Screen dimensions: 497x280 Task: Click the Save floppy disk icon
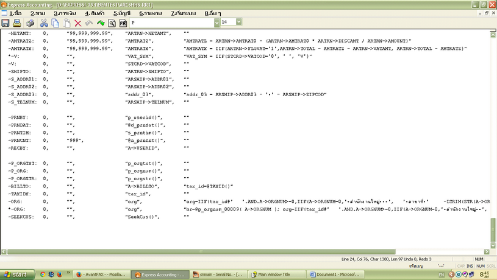[6, 23]
